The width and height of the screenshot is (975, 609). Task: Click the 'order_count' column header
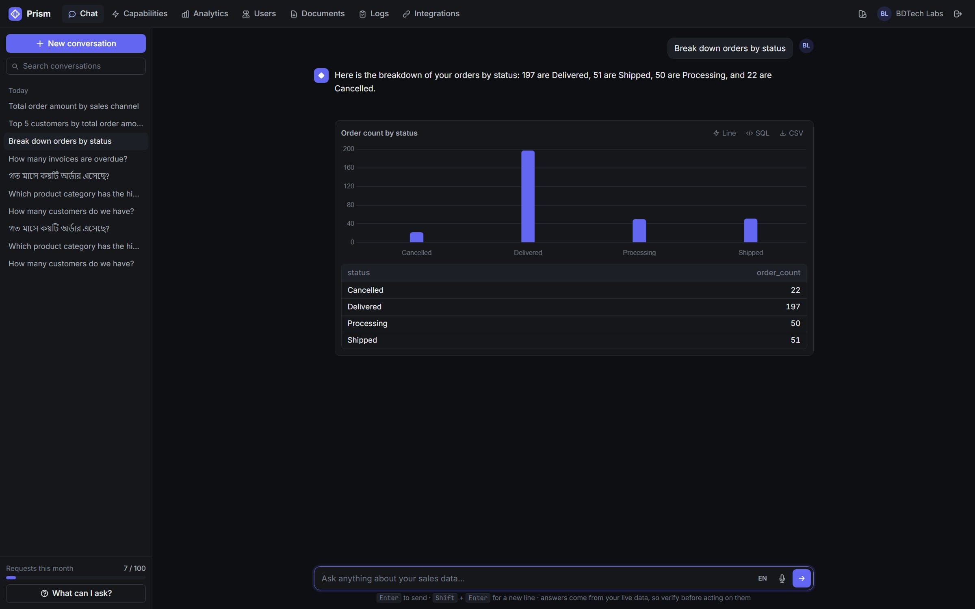coord(778,273)
